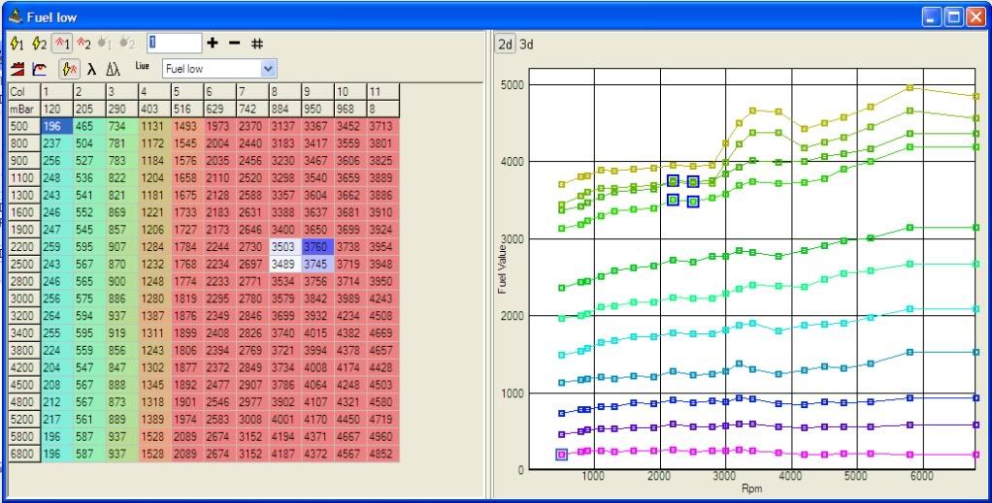Click the table cell with value 3503
The width and height of the screenshot is (992, 503).
coord(284,248)
